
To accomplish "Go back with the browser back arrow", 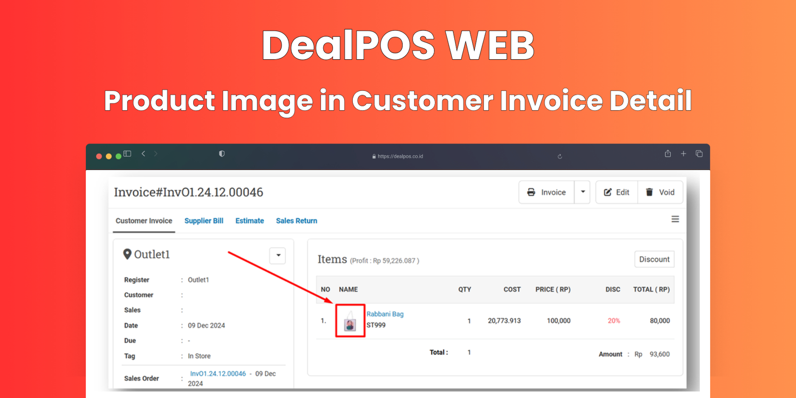I will tap(143, 154).
